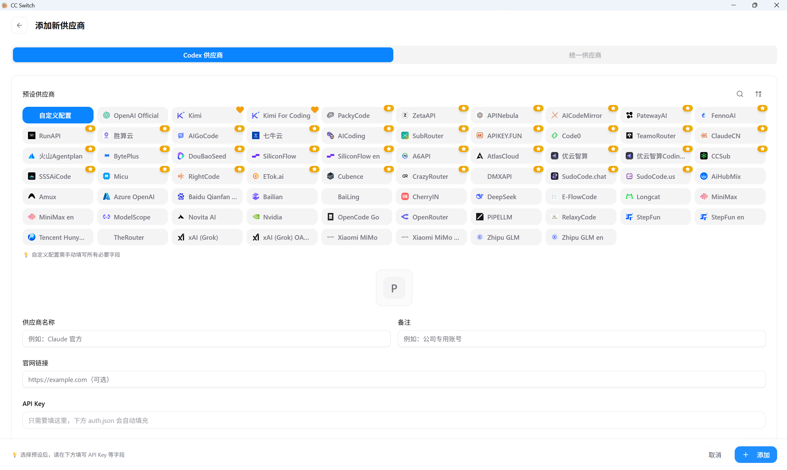The height and width of the screenshot is (470, 787).
Task: Click the APINebula provider icon
Action: coord(480,115)
